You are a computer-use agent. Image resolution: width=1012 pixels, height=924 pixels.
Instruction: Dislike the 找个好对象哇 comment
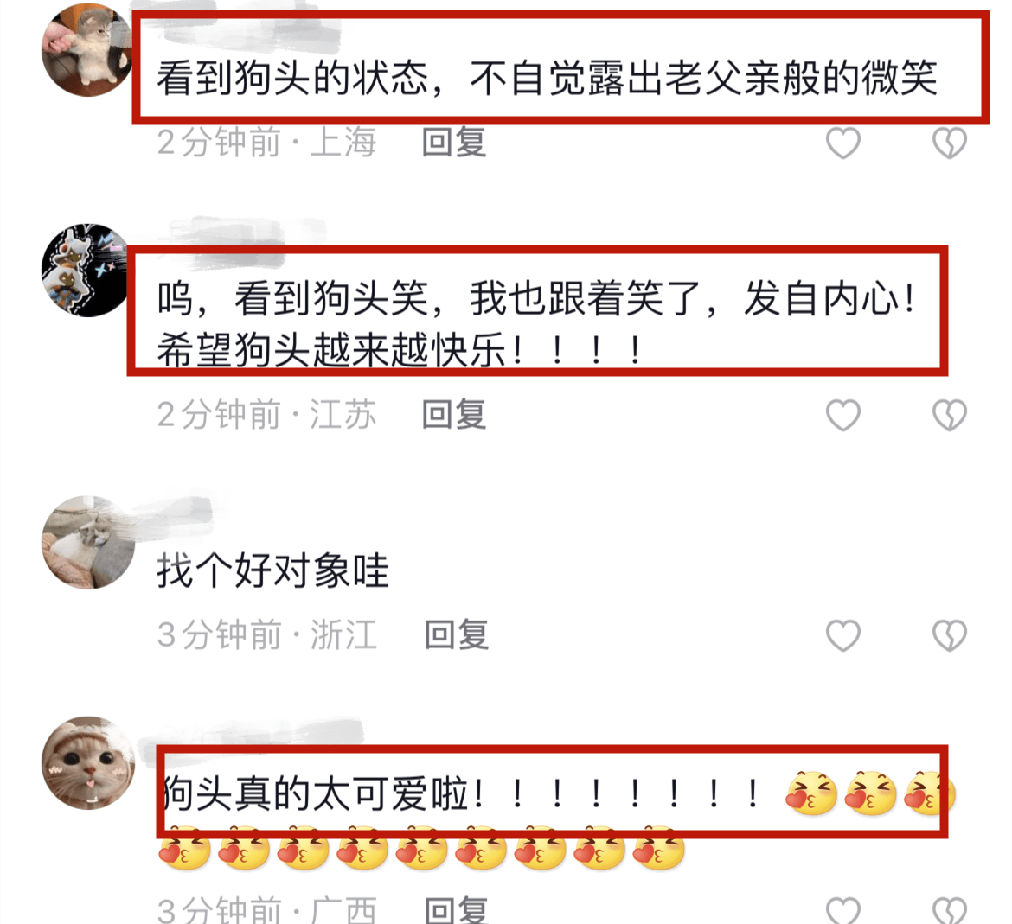(950, 635)
